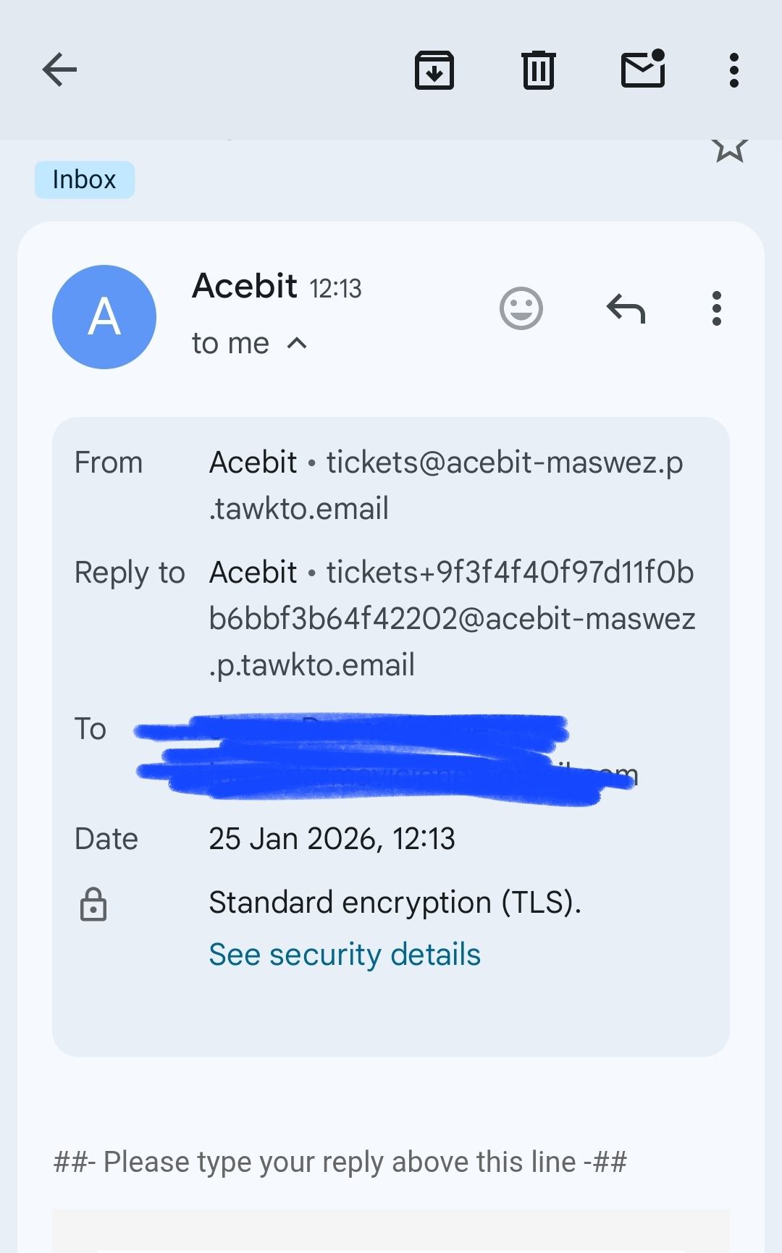Tap 'to me' recipient summary
This screenshot has width=782, height=1253.
(x=230, y=344)
